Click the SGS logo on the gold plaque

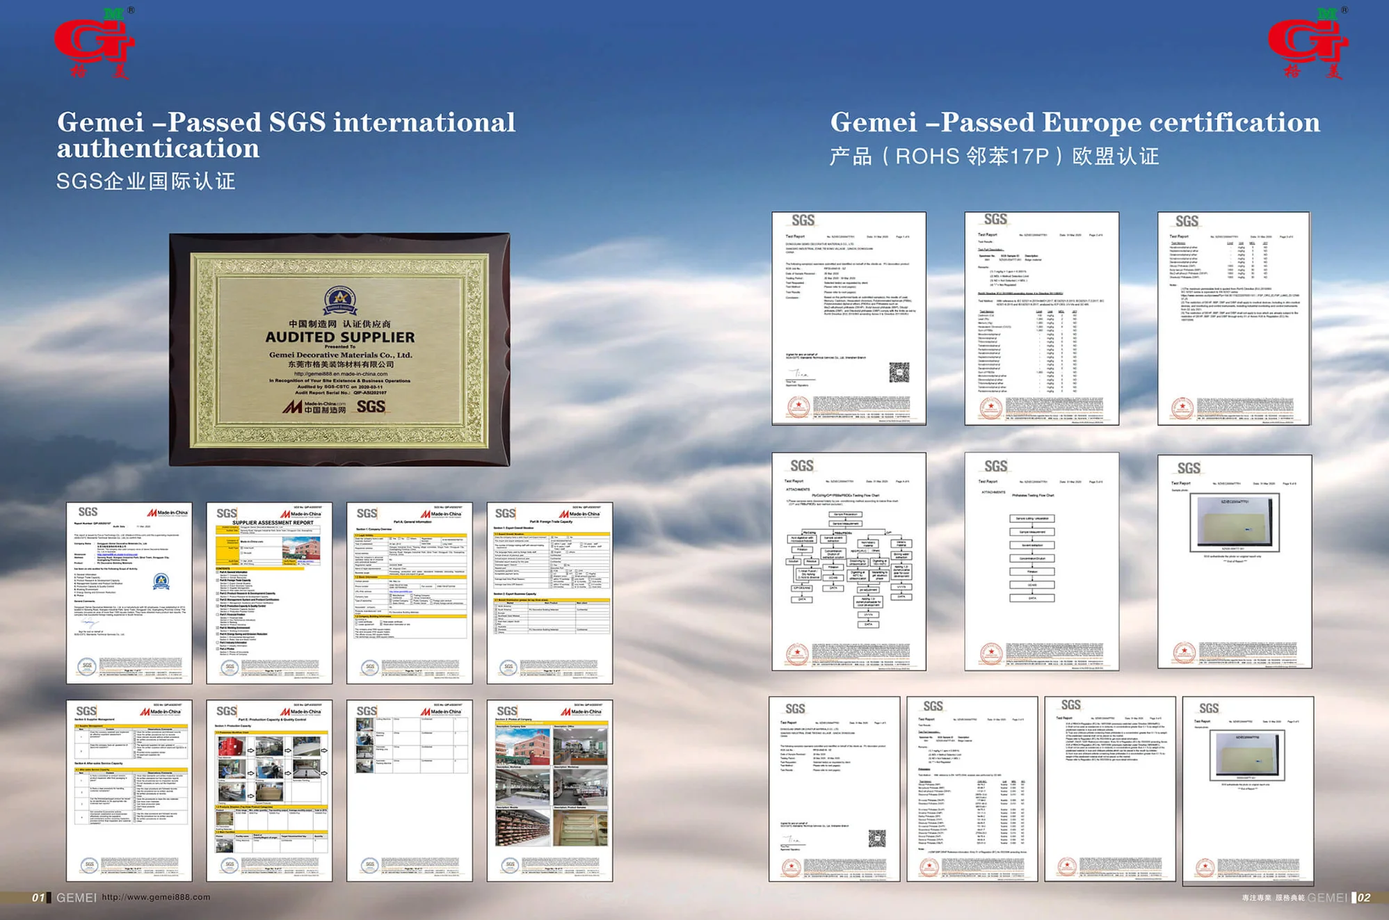(x=371, y=406)
